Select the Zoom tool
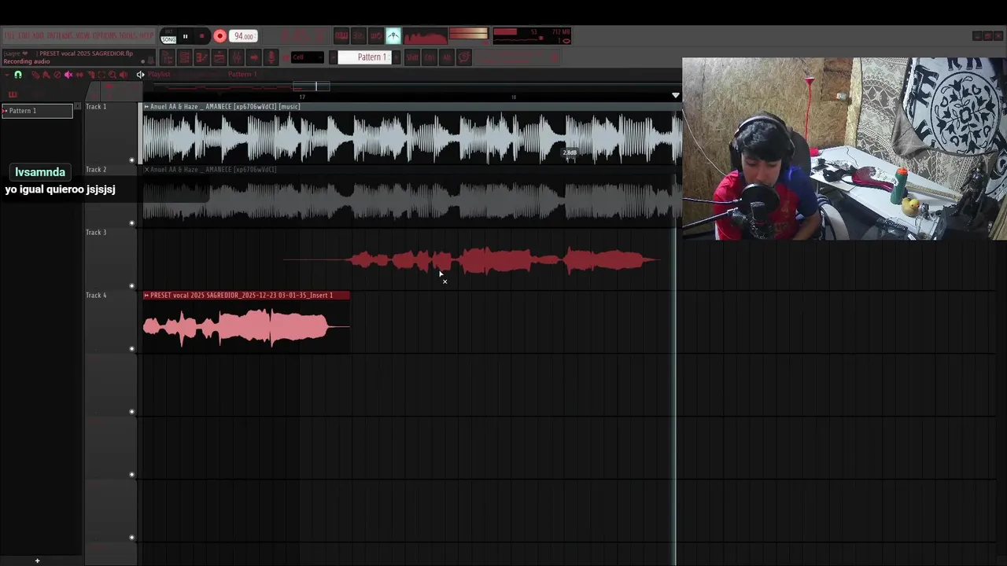 pos(113,75)
